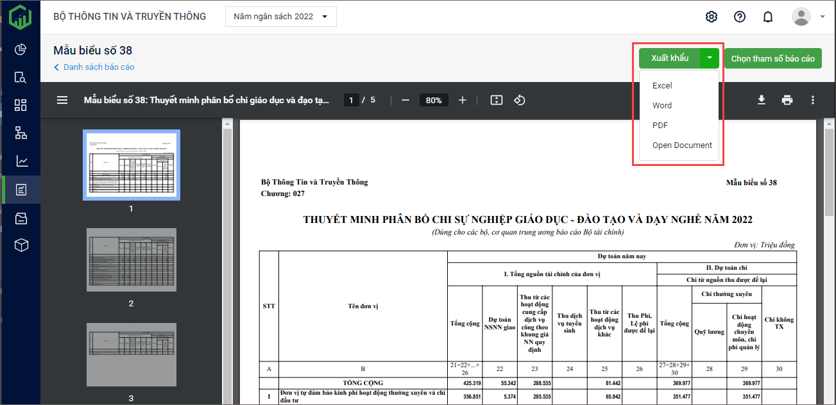
Task: Print the report using the printer icon
Action: coord(787,100)
